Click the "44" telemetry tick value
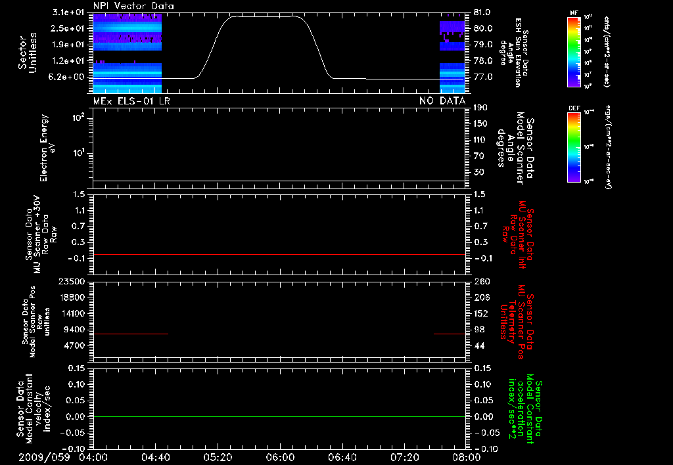This screenshot has width=673, height=465. [479, 345]
